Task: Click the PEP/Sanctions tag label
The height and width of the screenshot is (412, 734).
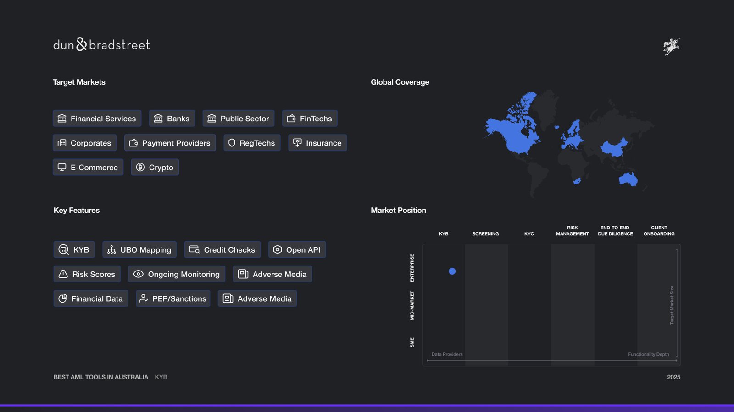Action: coord(179,298)
